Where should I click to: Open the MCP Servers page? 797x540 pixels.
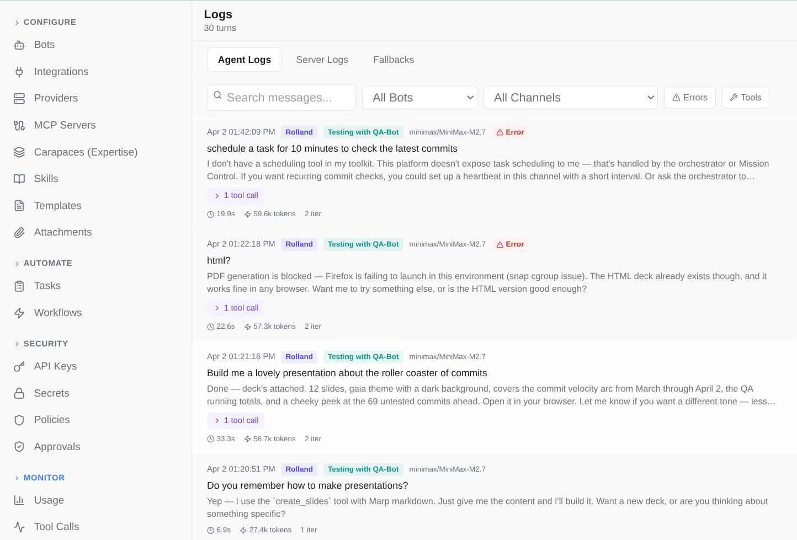(65, 125)
